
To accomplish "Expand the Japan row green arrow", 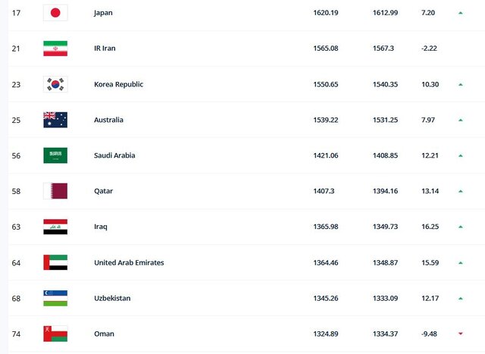I will (x=460, y=13).
